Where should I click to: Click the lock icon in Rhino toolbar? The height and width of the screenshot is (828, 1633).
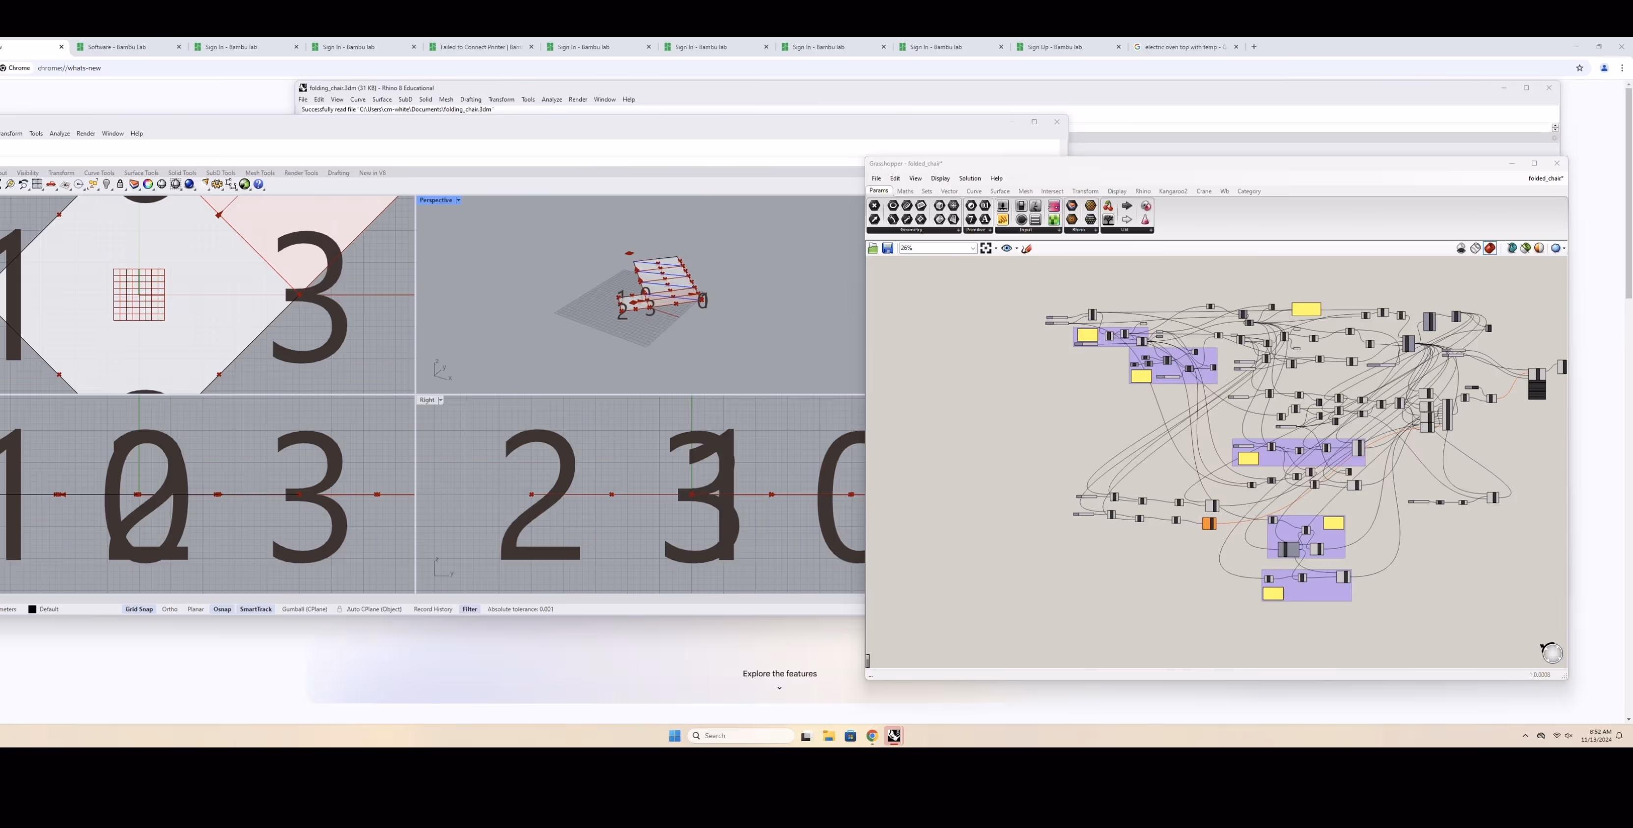pyautogui.click(x=120, y=184)
